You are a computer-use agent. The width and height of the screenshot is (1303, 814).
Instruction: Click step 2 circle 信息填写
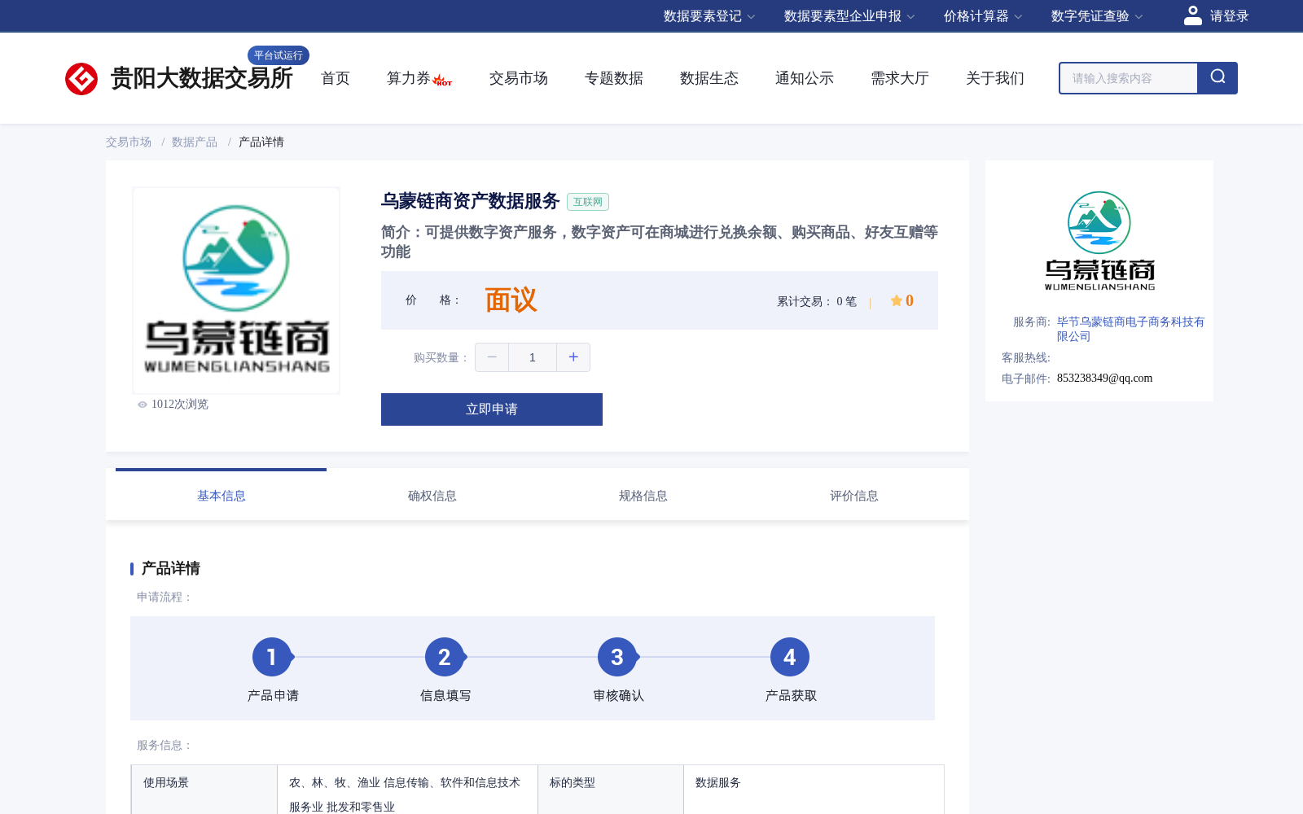click(x=445, y=657)
